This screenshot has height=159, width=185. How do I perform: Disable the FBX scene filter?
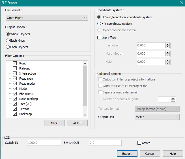click(15, 94)
